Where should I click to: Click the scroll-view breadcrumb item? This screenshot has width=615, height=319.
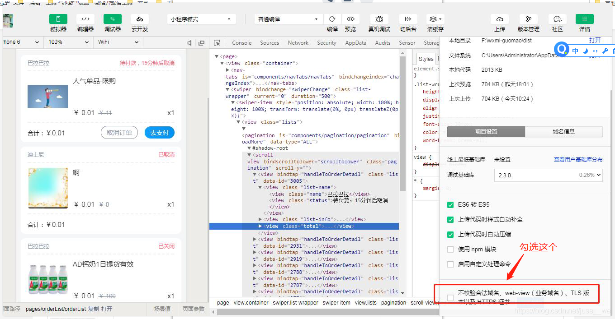coord(424,303)
